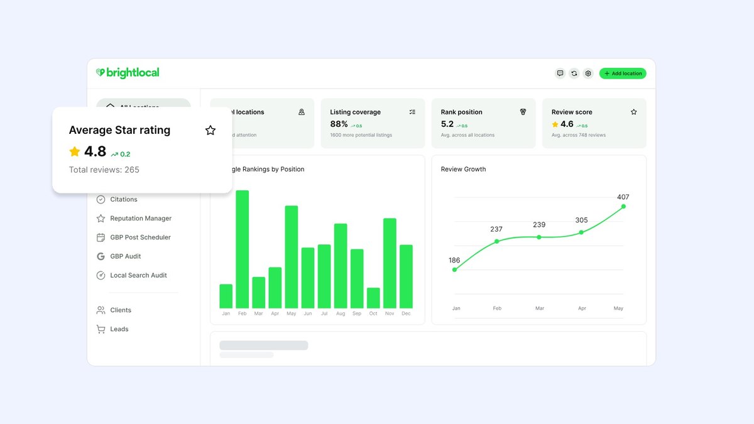Click the 237 data point label

coord(496,229)
